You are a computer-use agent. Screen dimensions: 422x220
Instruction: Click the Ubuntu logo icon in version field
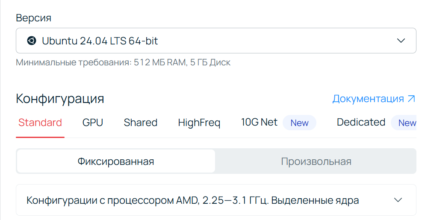click(32, 41)
